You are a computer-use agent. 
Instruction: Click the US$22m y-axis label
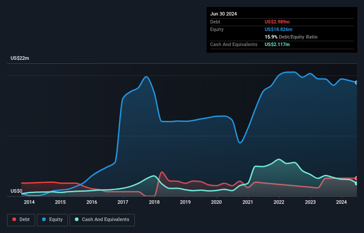pos(20,58)
